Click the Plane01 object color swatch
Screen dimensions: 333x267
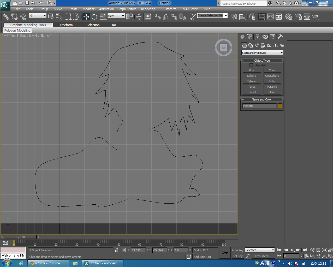point(280,106)
